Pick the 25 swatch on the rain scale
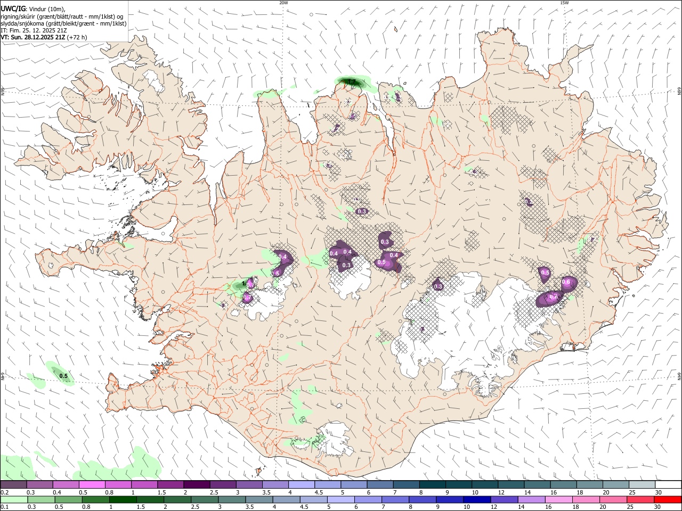Viewport: 682px width, 511px height. click(640, 499)
